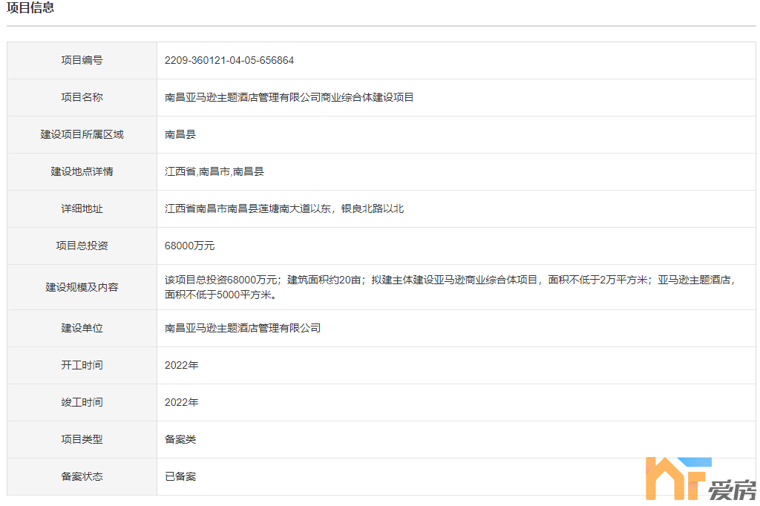
Task: Select the '建设地点详情' row label
Action: pyautogui.click(x=82, y=171)
